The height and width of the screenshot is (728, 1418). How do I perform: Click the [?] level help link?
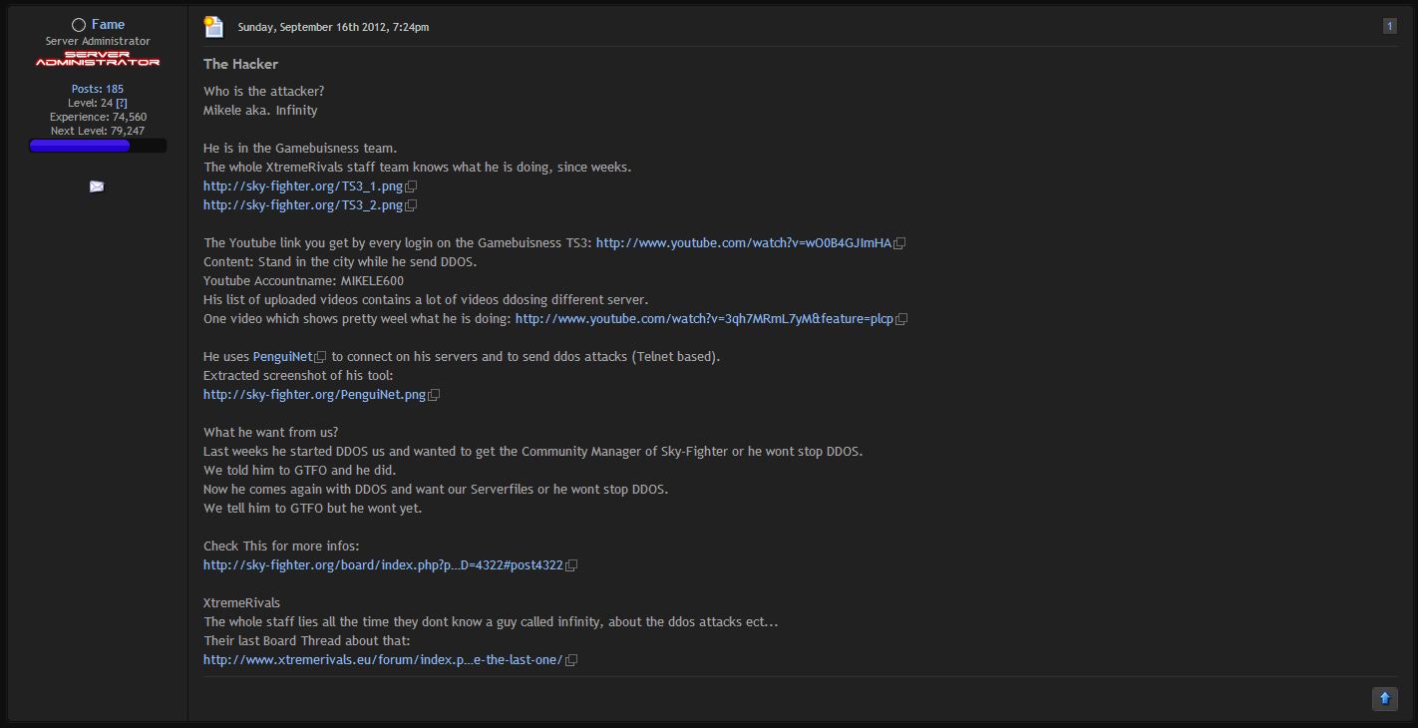pos(122,103)
